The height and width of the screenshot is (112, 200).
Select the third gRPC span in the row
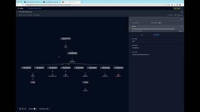52,68
